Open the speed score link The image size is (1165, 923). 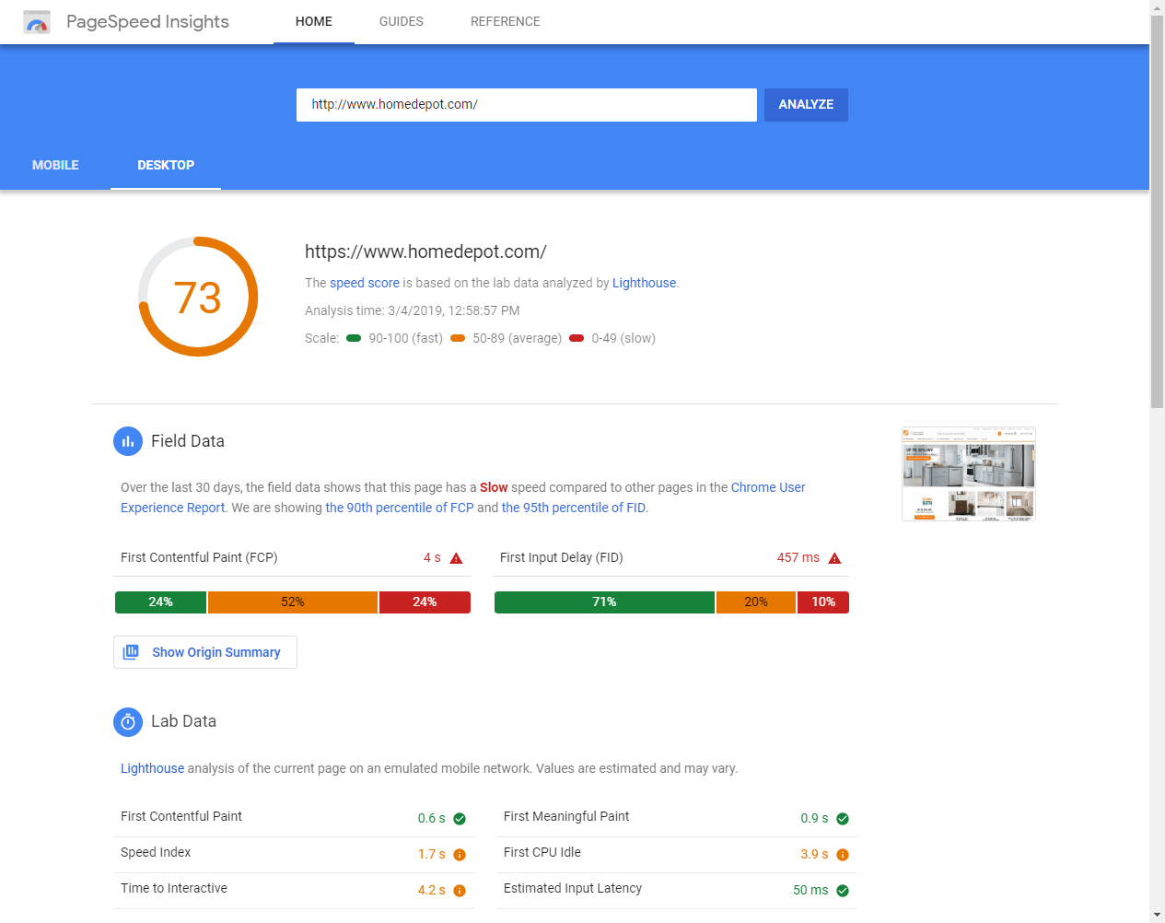point(365,283)
